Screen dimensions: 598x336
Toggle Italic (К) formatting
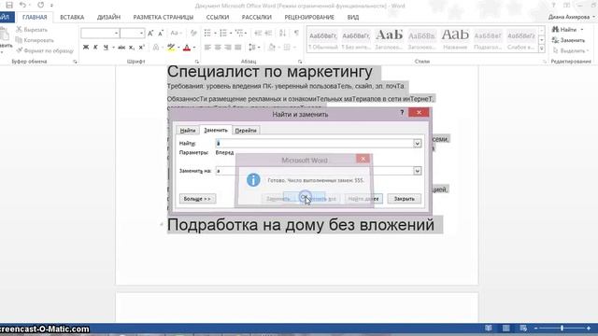tap(95, 48)
